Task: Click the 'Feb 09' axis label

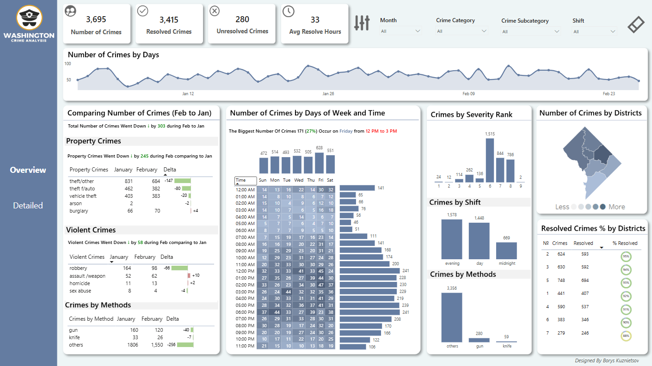Action: (468, 94)
